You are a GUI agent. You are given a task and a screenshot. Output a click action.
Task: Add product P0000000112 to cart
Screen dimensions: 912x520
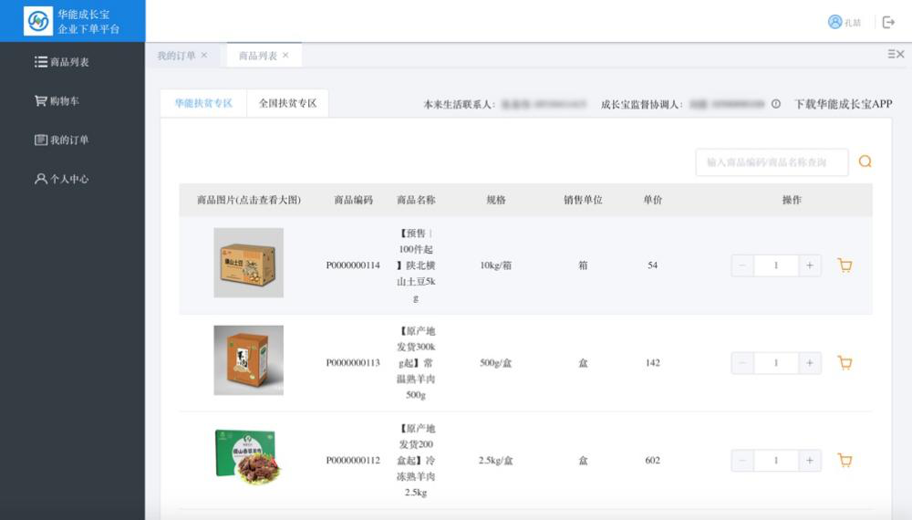845,460
